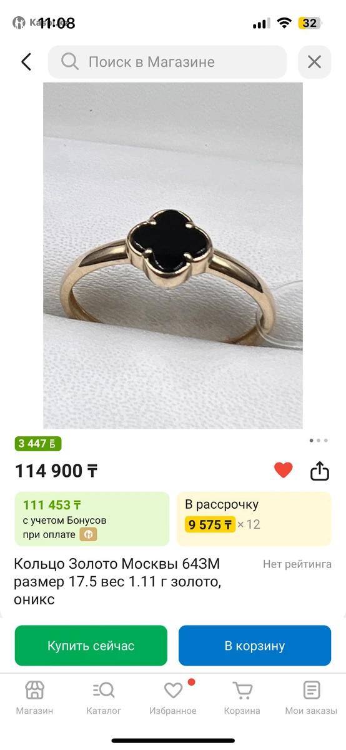Open the green bonus badge 3 447
Screen dimensions: 346x750
[x=38, y=444]
